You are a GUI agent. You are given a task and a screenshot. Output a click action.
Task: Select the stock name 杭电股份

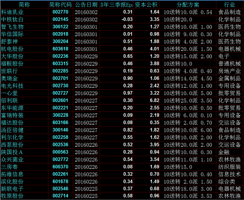pos(12,49)
